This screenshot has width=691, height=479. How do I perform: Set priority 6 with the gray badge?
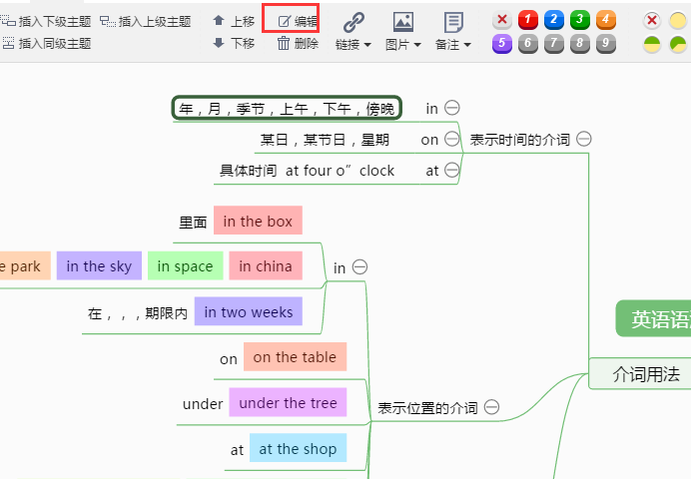pyautogui.click(x=528, y=44)
